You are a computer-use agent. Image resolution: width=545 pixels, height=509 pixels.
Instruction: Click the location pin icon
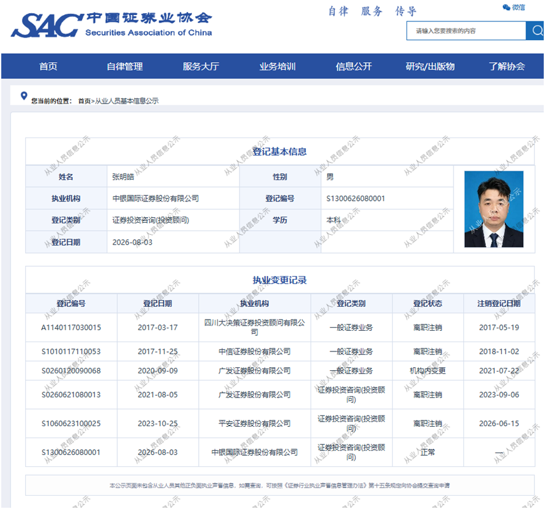[x=24, y=95]
